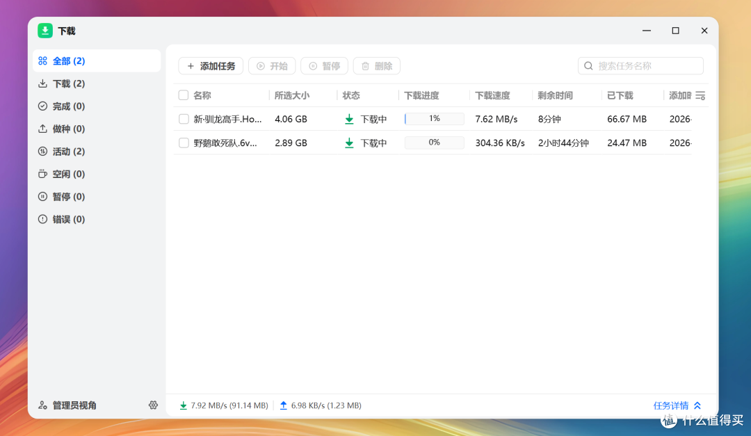Viewport: 751px width, 436px height.
Task: Select task name 野鹅敢死队.6v...
Action: click(225, 143)
